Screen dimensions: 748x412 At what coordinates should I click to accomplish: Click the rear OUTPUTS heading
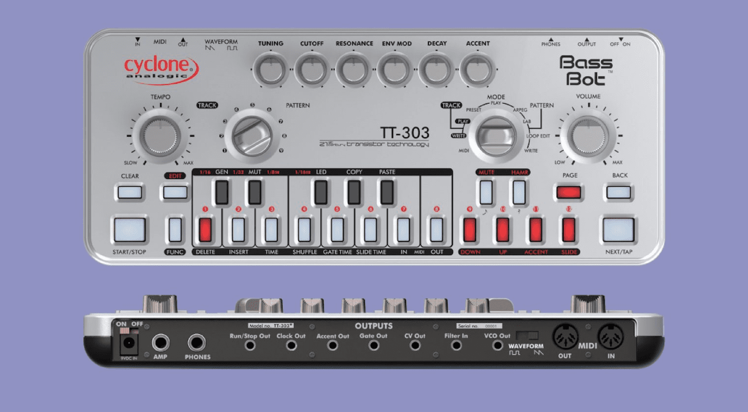pyautogui.click(x=374, y=326)
